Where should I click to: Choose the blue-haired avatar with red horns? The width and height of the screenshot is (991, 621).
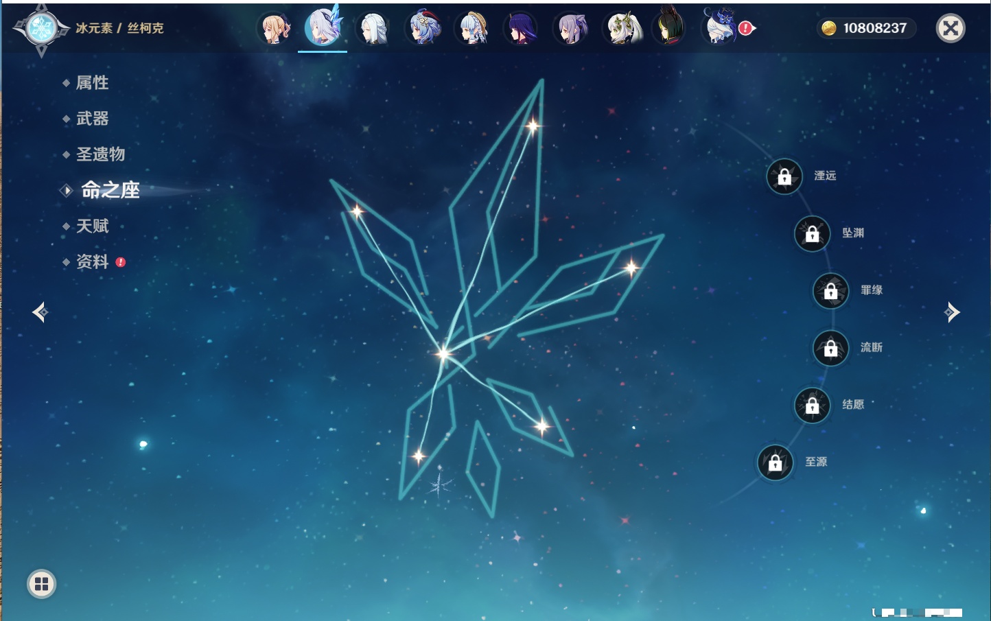(422, 28)
